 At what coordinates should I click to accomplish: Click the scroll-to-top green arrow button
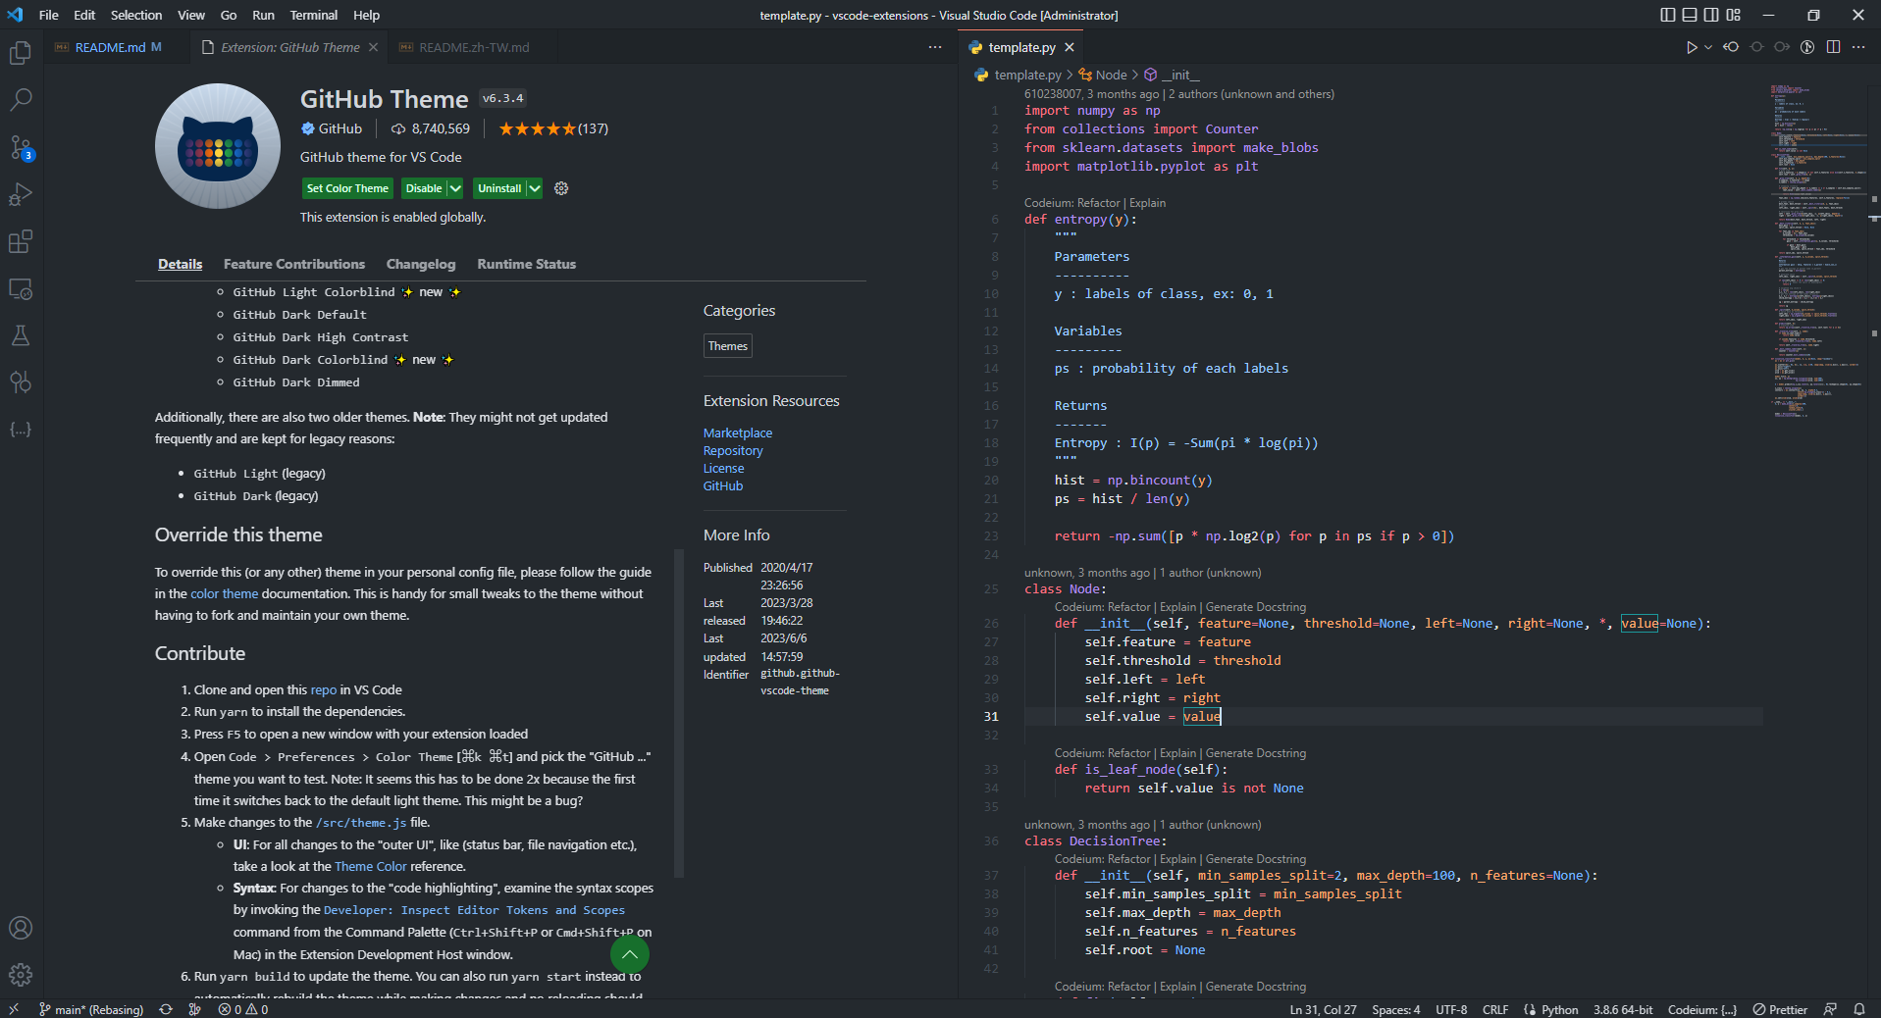(x=630, y=953)
